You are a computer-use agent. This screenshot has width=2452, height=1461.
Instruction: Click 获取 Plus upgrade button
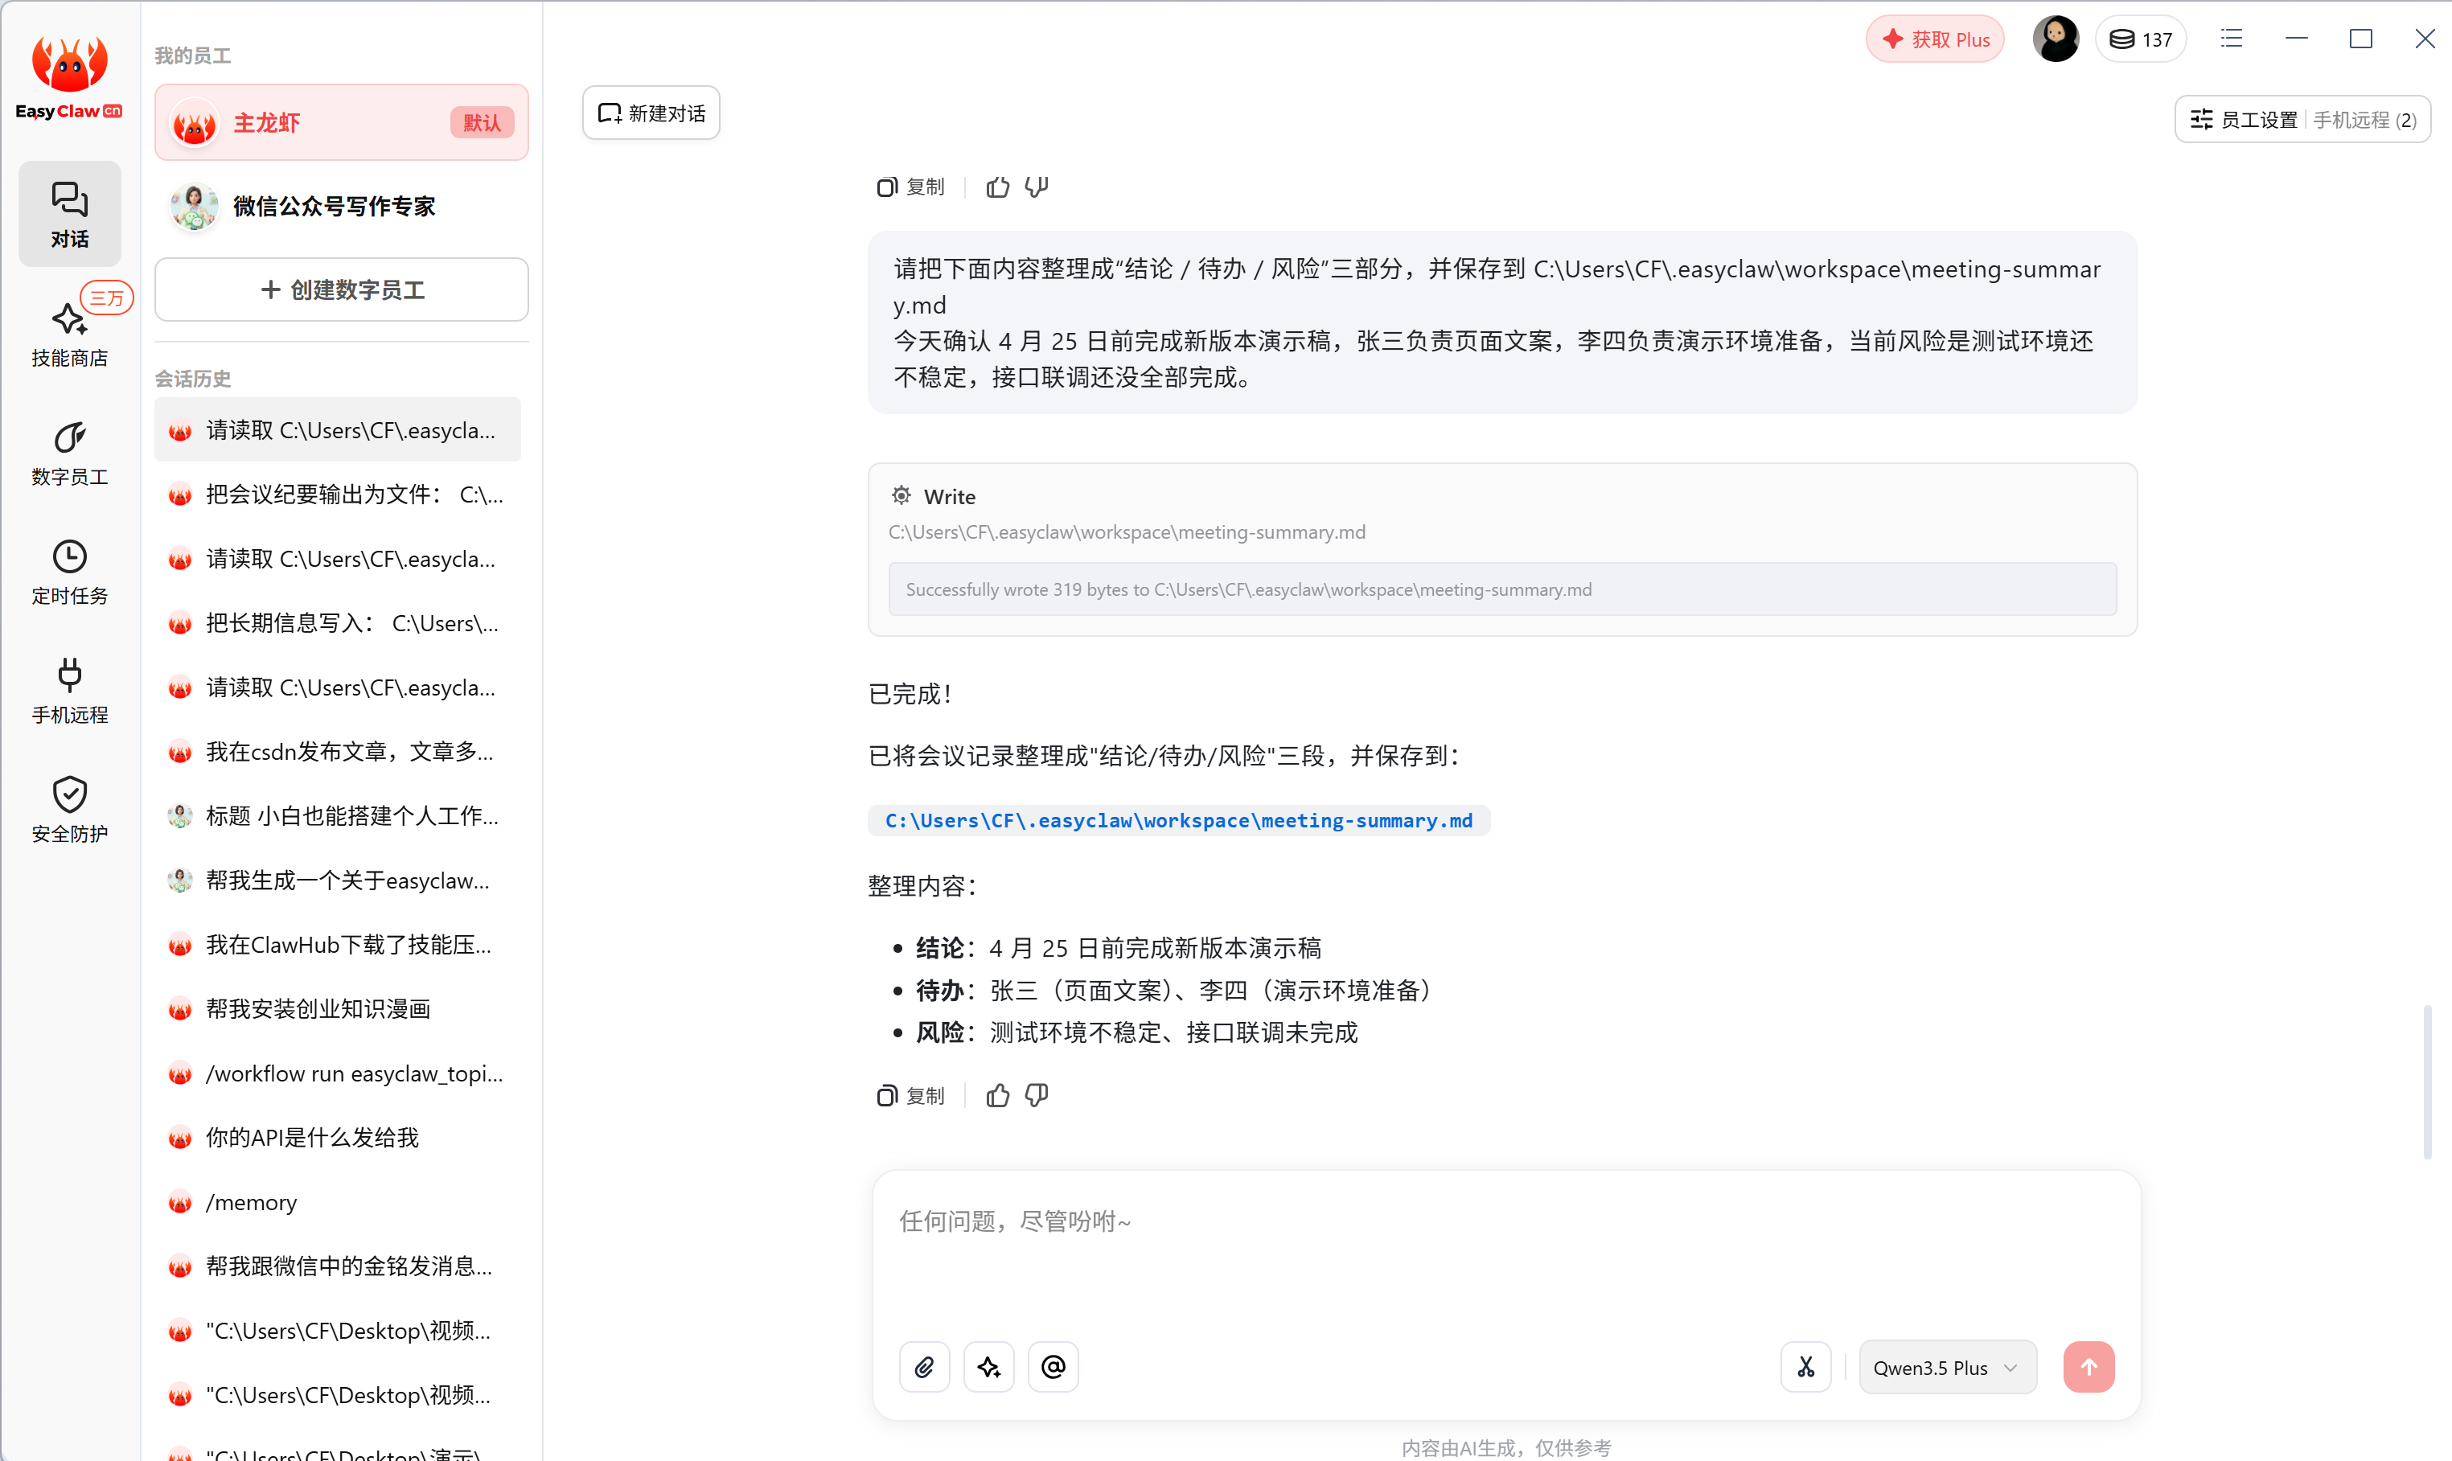[1935, 39]
